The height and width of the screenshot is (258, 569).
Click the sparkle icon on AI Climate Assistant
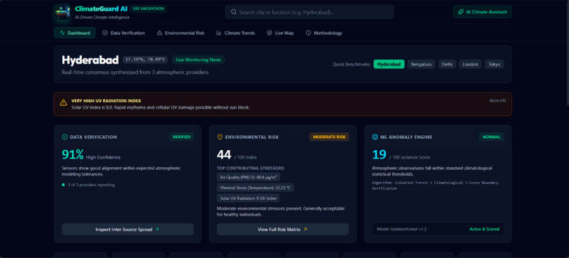point(460,12)
